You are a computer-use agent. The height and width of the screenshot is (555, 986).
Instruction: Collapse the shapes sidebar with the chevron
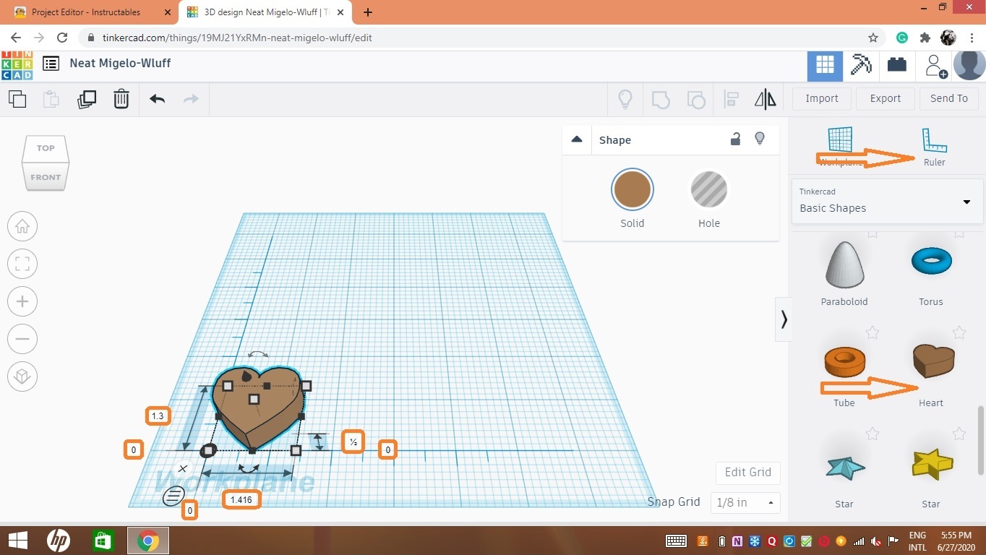[784, 319]
